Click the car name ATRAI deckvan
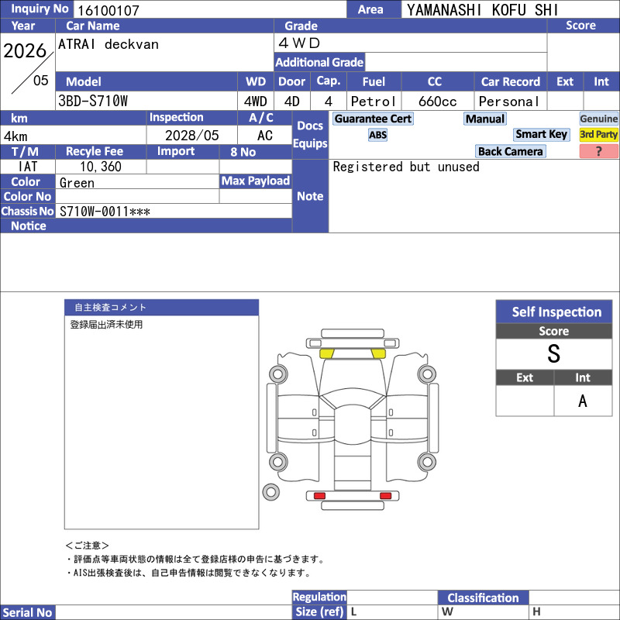The width and height of the screenshot is (620, 620). [108, 44]
